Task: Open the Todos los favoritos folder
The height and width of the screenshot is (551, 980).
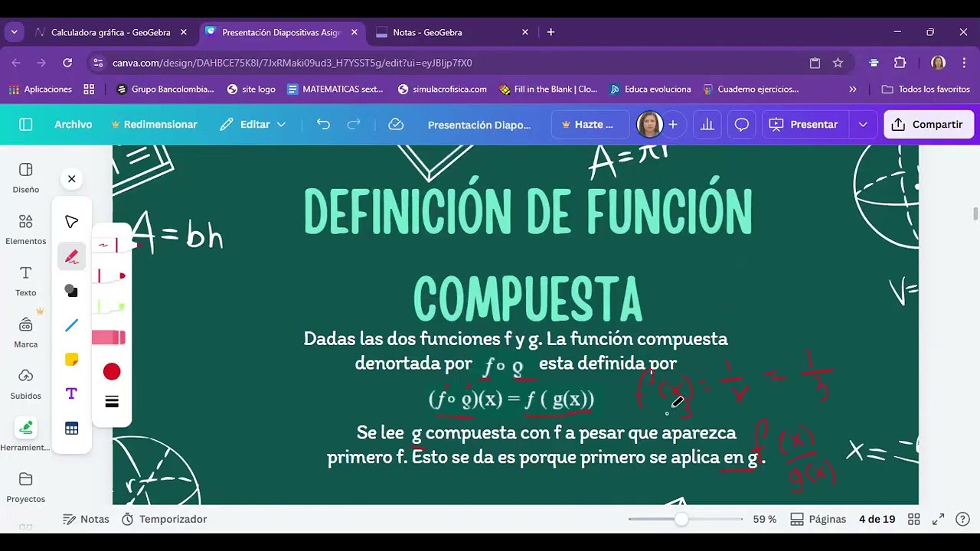Action: 926,89
